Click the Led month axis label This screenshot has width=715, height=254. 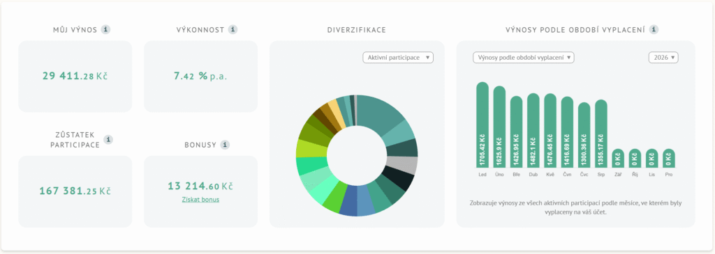(x=482, y=174)
